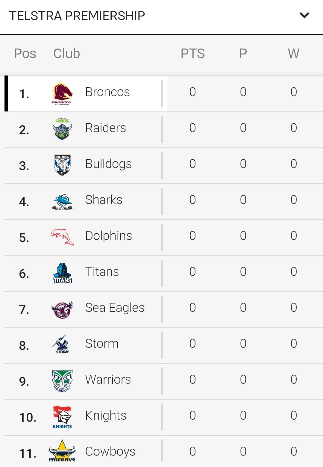
Task: Click the Warriors team logo
Action: pyautogui.click(x=62, y=381)
